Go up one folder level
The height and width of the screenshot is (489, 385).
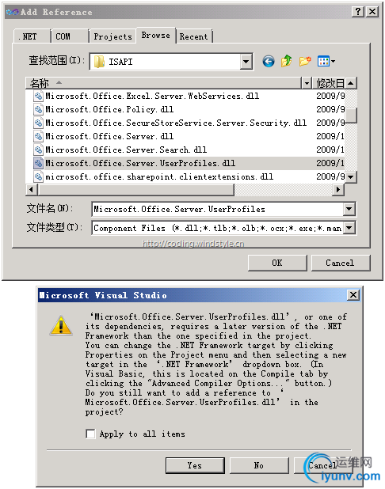click(286, 61)
